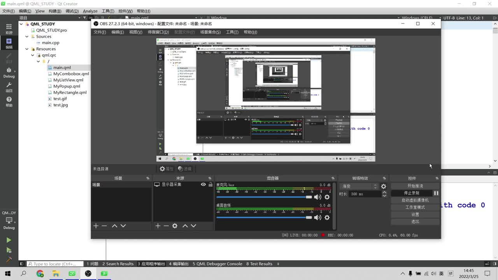Open the Debug mode in Qt Creator sidebar
The width and height of the screenshot is (498, 280).
[9, 72]
